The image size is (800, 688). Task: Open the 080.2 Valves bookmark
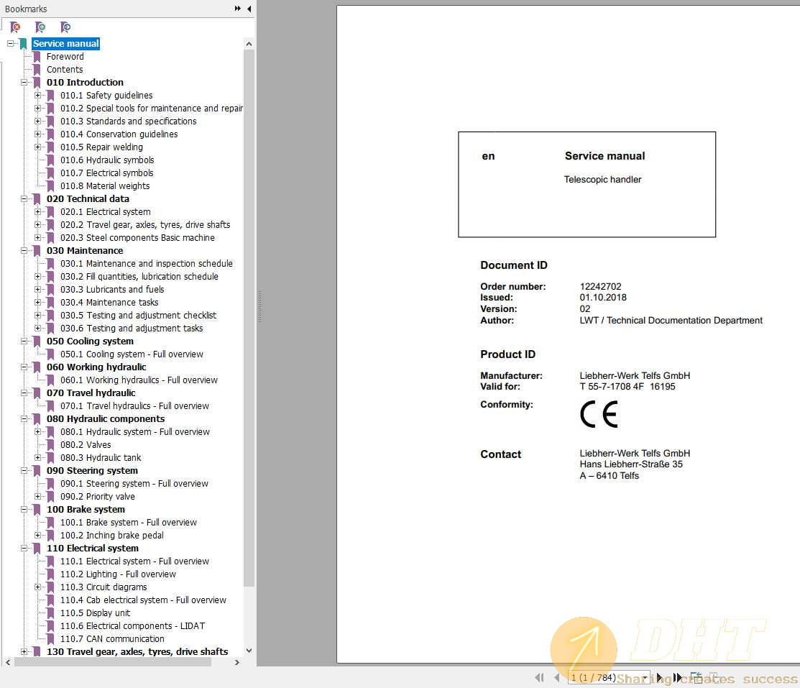pos(86,445)
